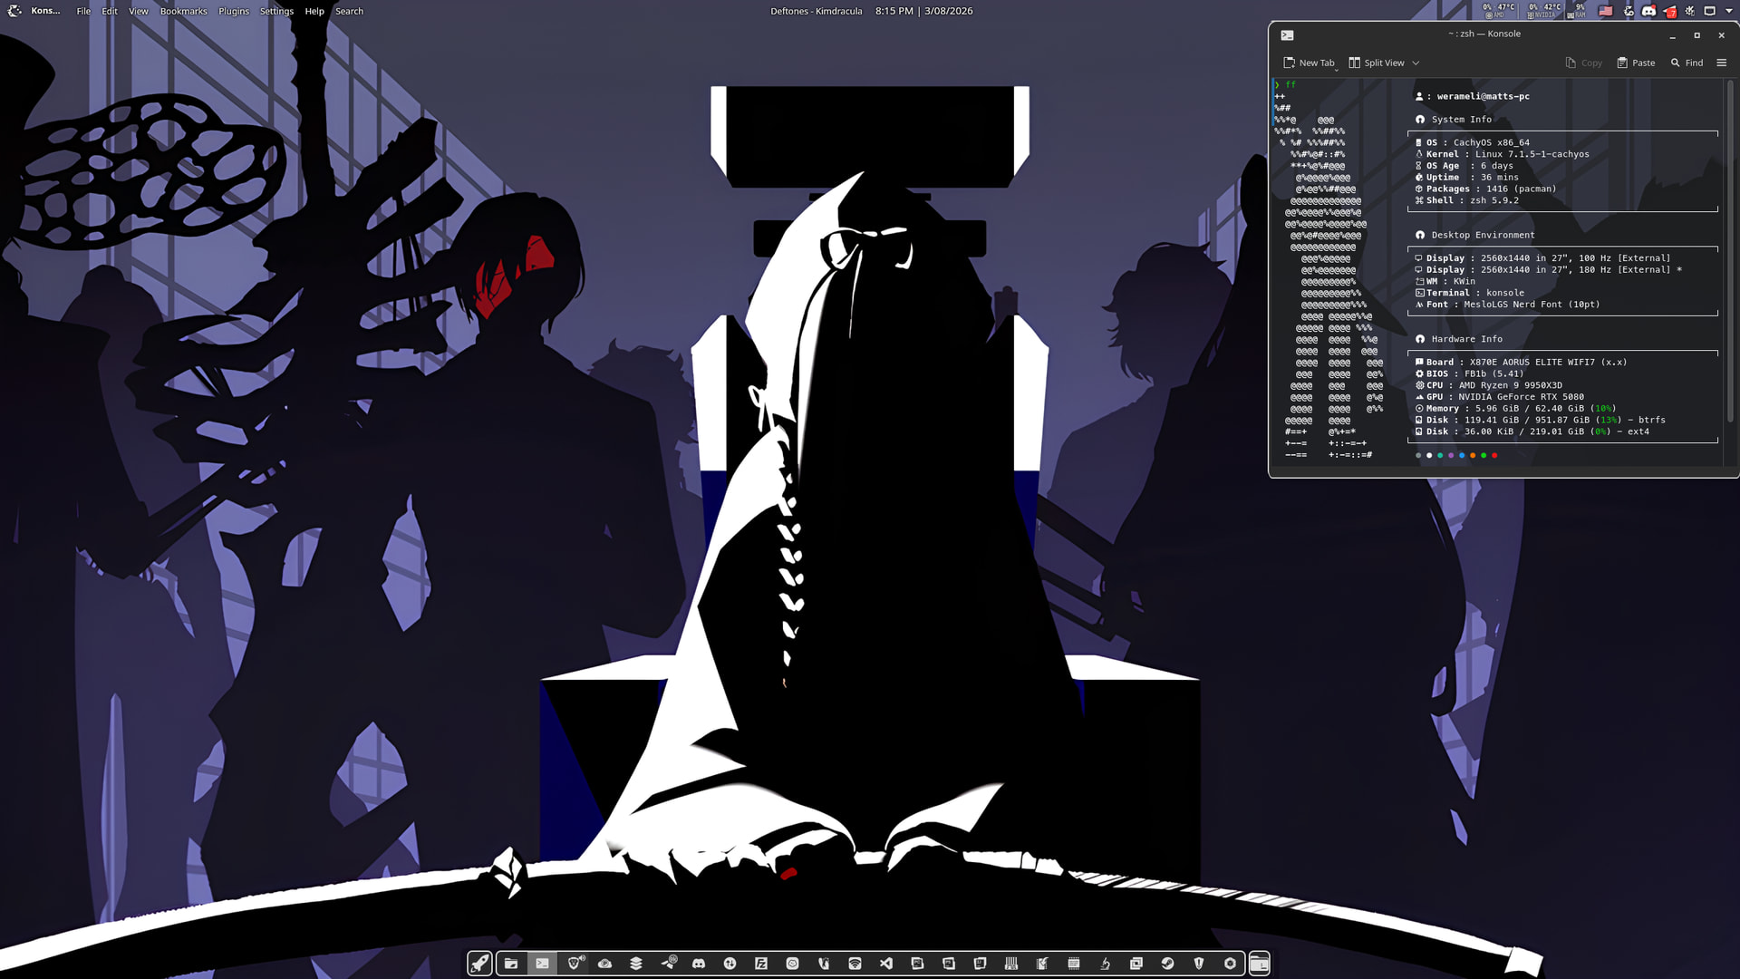Click the application logo in top-left corner

[x=14, y=11]
